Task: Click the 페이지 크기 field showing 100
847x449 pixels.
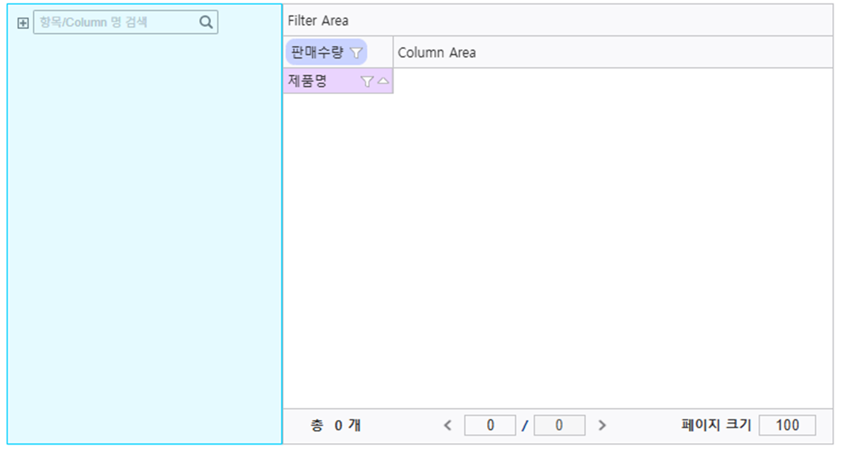Action: tap(788, 426)
